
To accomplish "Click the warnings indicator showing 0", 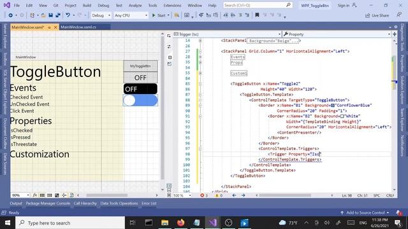I will pyautogui.click(x=219, y=195).
